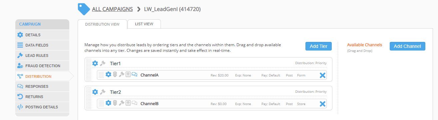This screenshot has width=438, height=120.
Task: Click the Add Channel button
Action: (407, 46)
